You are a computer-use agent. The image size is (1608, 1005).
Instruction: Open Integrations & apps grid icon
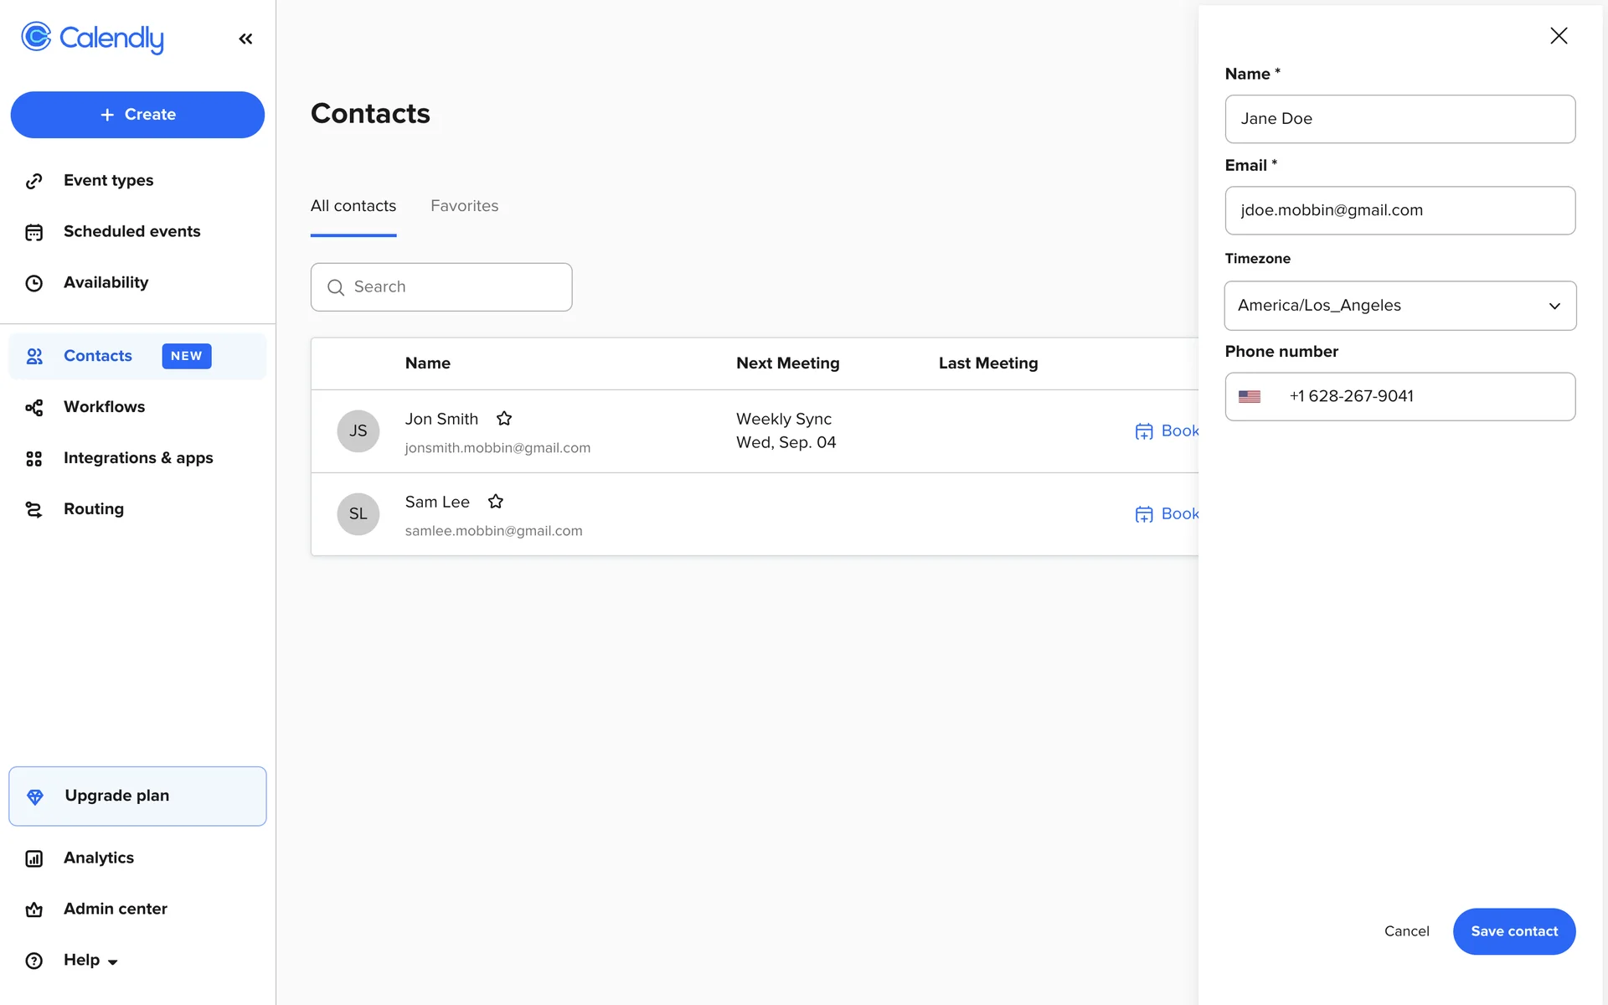coord(34,458)
